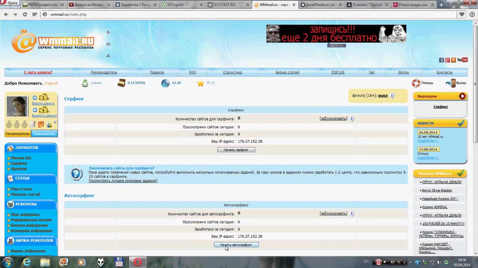Click the top banner advertisement
The image size is (478, 268).
click(x=336, y=33)
